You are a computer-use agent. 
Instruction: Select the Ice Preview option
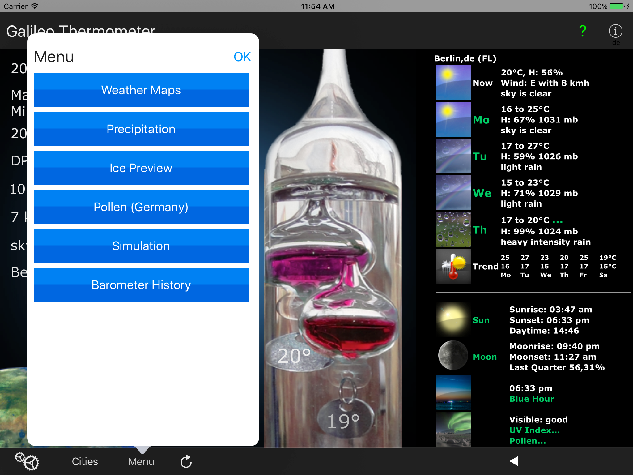point(141,168)
